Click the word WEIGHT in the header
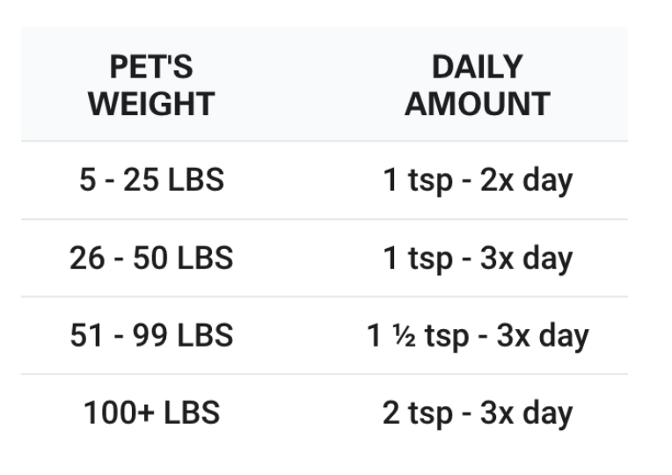Viewport: 672px width, 475px height. coord(152,104)
